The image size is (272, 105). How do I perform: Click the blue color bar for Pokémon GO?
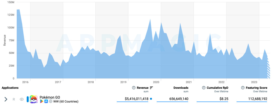point(28,99)
